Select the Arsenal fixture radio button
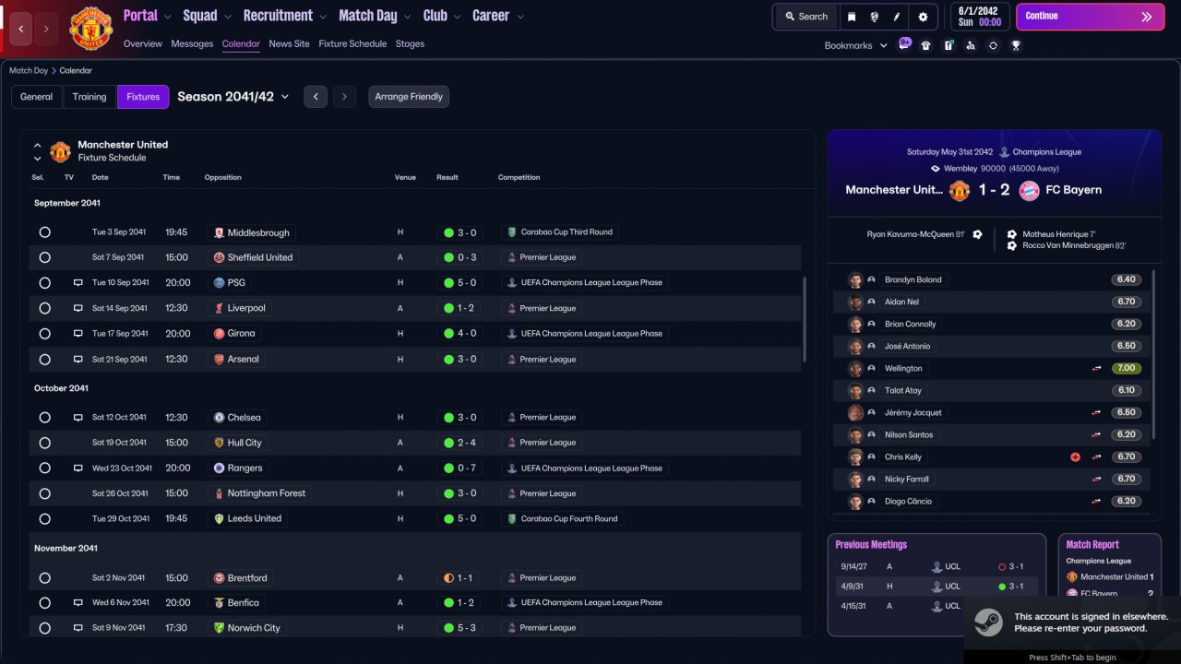 click(x=44, y=359)
